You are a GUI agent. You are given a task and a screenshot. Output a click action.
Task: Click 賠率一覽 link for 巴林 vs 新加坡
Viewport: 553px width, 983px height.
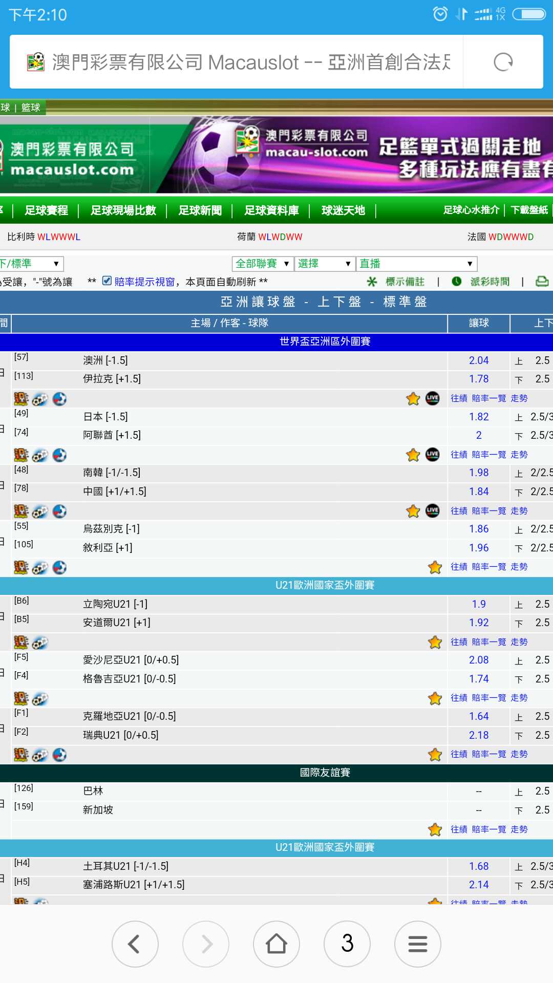coord(488,829)
